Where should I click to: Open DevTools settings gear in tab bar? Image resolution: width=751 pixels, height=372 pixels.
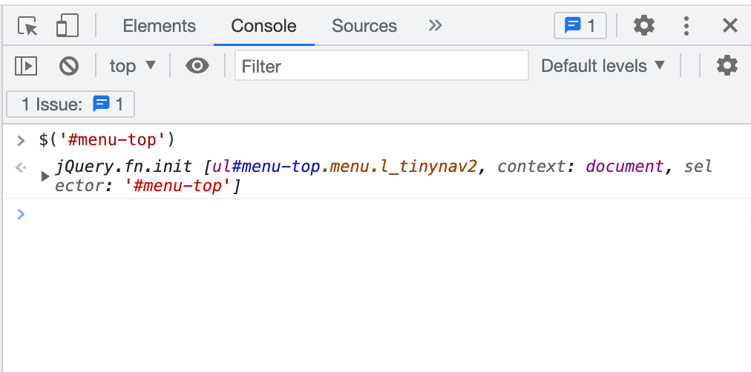pyautogui.click(x=643, y=25)
